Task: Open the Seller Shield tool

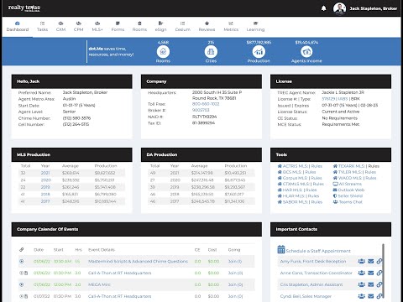Action: click(x=348, y=196)
